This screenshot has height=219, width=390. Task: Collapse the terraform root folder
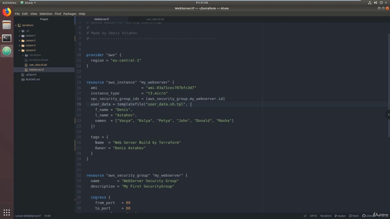click(16, 25)
